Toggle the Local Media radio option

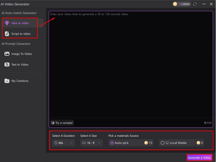(163, 143)
